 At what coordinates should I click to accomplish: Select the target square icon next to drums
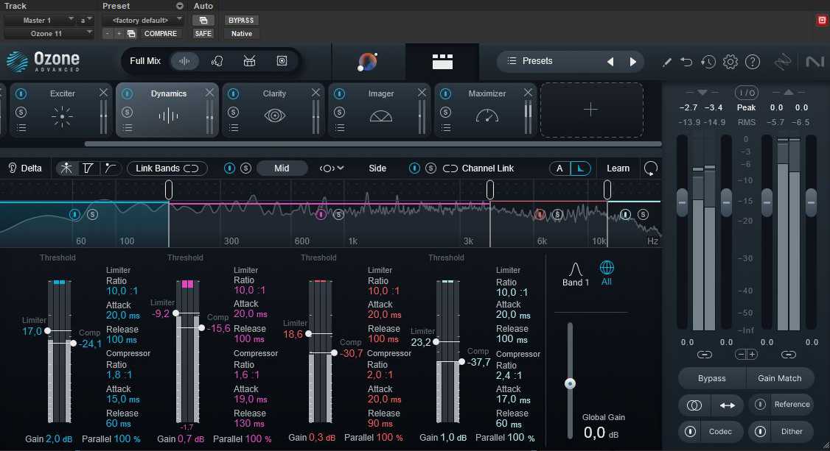coord(282,61)
